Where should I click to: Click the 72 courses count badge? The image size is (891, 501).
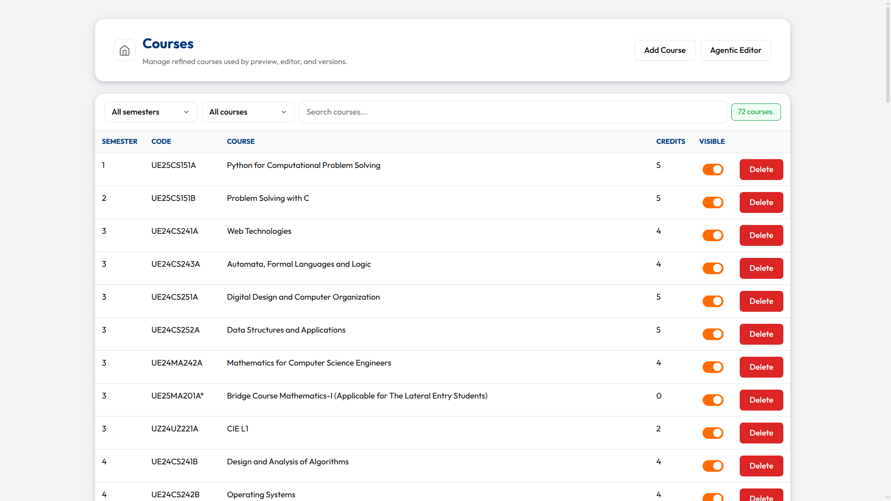point(756,112)
